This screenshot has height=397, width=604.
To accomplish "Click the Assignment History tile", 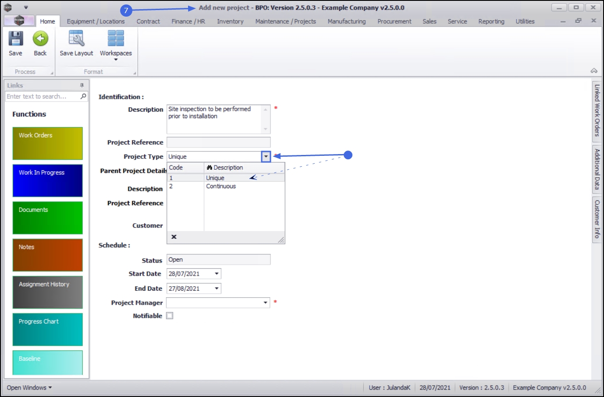I will click(x=48, y=292).
